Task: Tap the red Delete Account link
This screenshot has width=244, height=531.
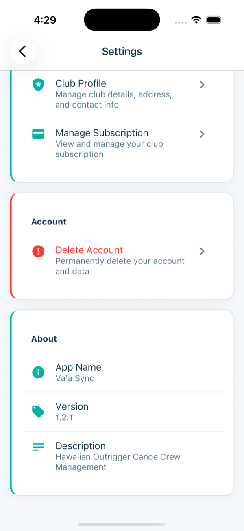Action: [89, 250]
